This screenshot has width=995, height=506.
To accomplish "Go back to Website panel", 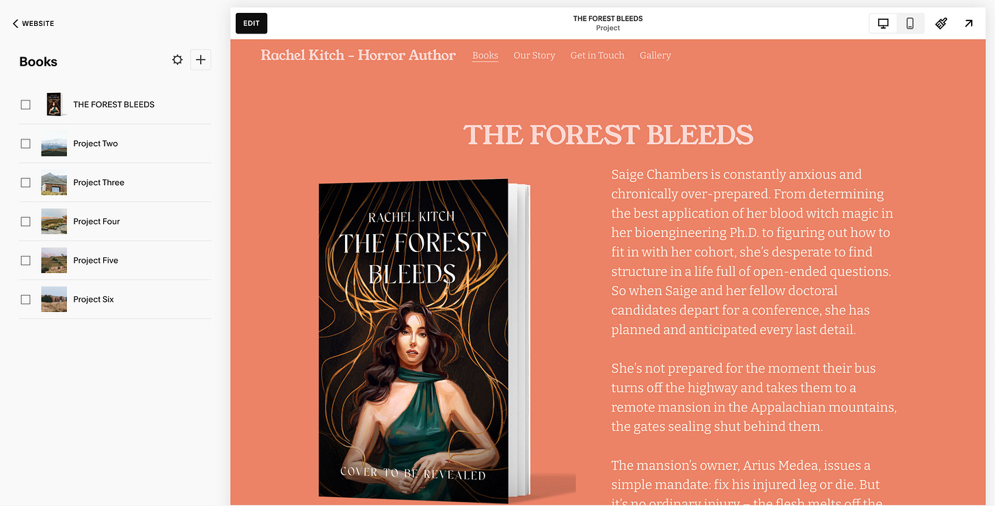I will click(33, 23).
